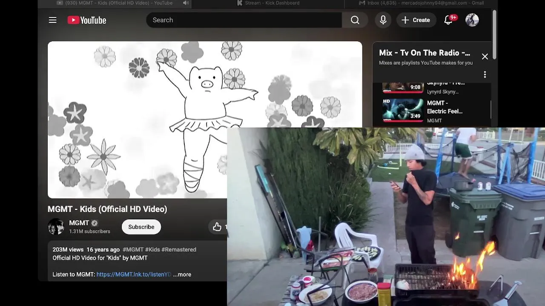This screenshot has height=306, width=545.
Task: Click the '203M views' text
Action: (68, 250)
